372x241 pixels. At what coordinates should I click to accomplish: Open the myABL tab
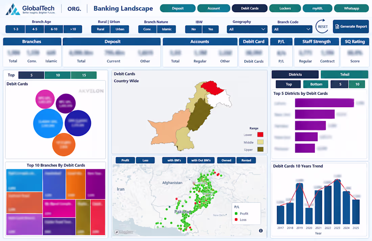318,8
